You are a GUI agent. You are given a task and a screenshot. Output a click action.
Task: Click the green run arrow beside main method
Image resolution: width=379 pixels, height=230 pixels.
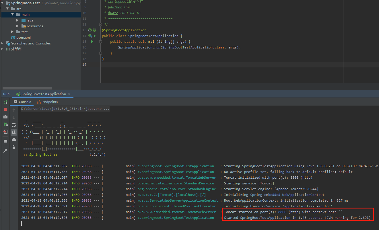tap(92, 42)
